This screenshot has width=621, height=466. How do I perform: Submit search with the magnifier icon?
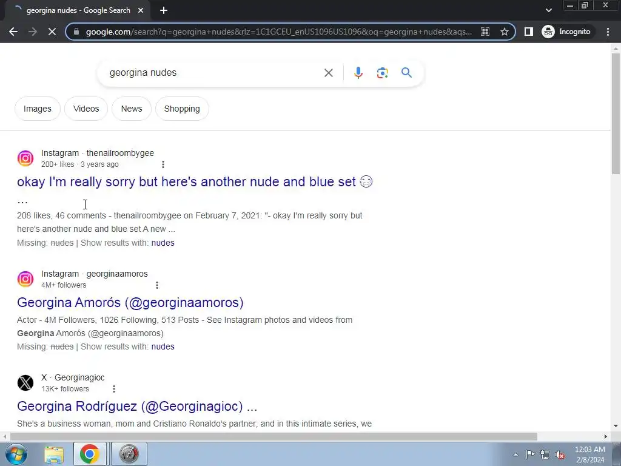point(406,73)
